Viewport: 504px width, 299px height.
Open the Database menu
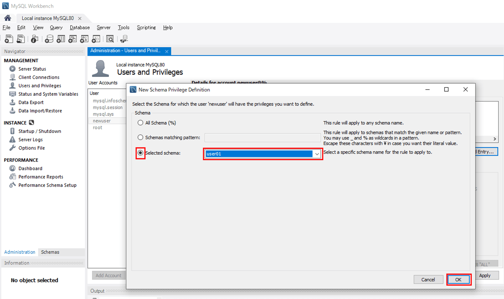point(79,28)
